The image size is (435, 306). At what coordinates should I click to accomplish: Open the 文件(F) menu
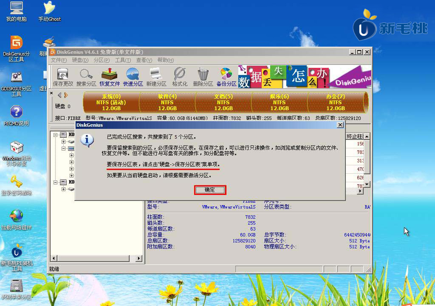click(59, 60)
